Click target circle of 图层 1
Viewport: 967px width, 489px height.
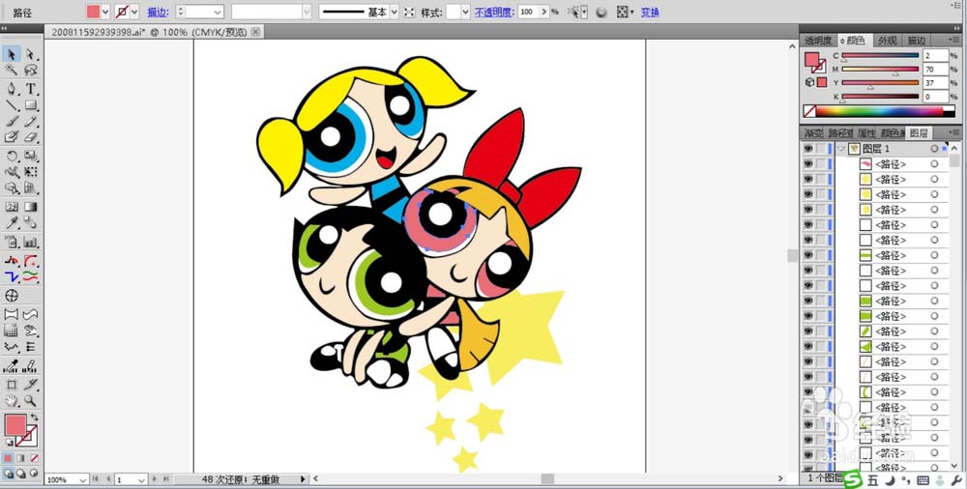(x=934, y=149)
